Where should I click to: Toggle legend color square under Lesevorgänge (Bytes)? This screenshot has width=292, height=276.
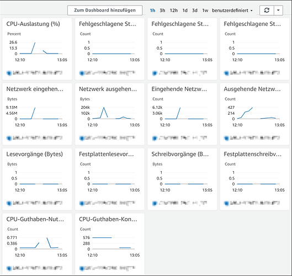click(9, 203)
